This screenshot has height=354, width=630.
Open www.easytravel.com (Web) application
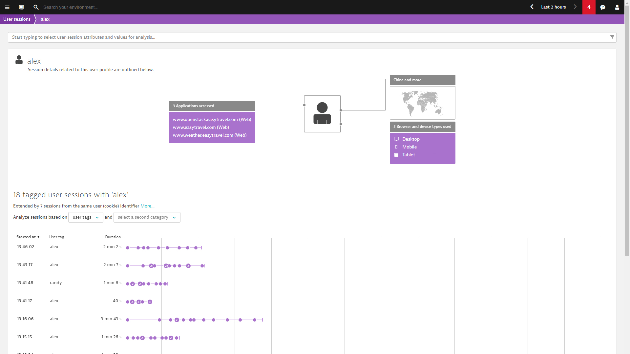201,127
